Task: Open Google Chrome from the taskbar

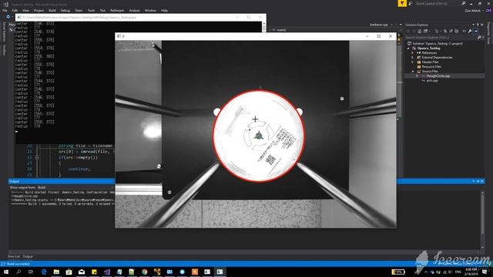Action: tap(144, 272)
